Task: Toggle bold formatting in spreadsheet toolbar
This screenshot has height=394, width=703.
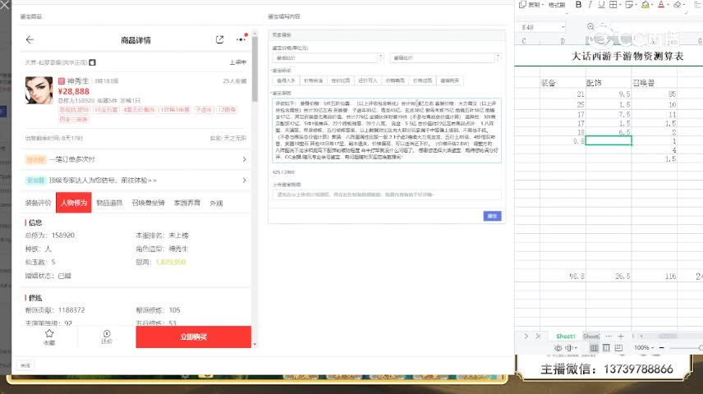Action: coord(578,5)
